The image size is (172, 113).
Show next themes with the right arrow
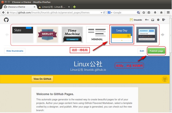(x=163, y=35)
